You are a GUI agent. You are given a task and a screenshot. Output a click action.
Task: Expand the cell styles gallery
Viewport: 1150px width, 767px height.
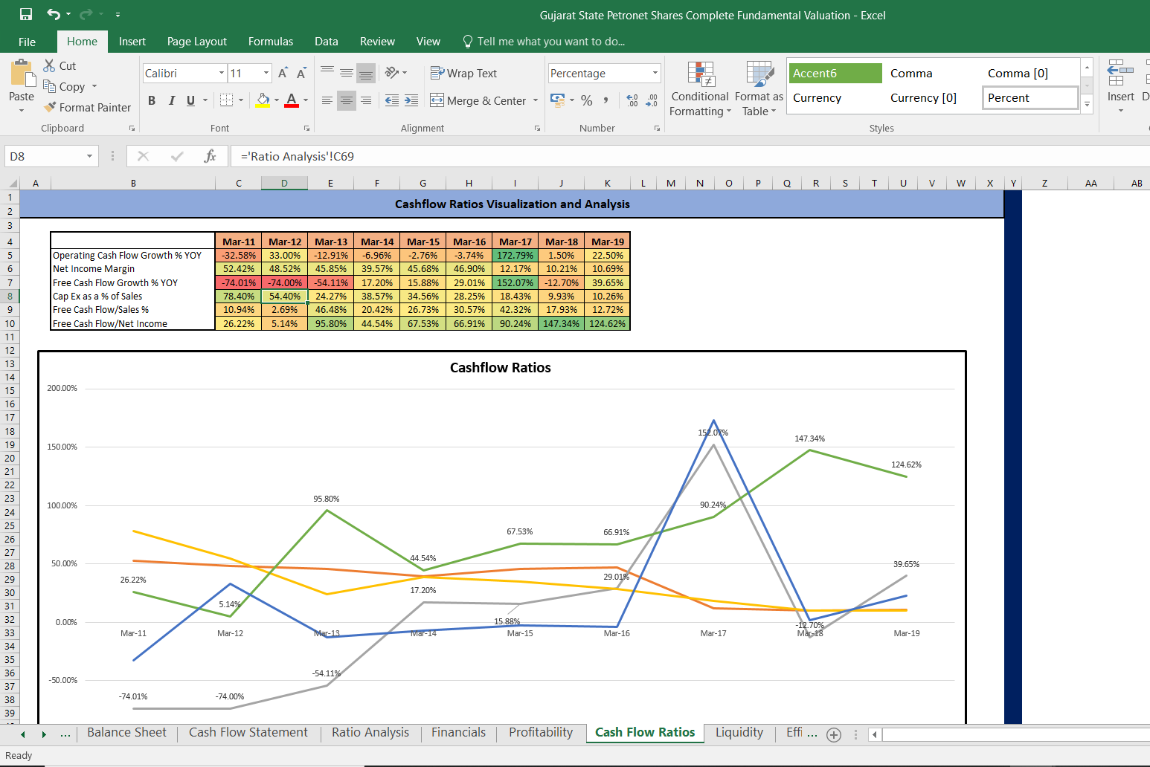tap(1087, 106)
